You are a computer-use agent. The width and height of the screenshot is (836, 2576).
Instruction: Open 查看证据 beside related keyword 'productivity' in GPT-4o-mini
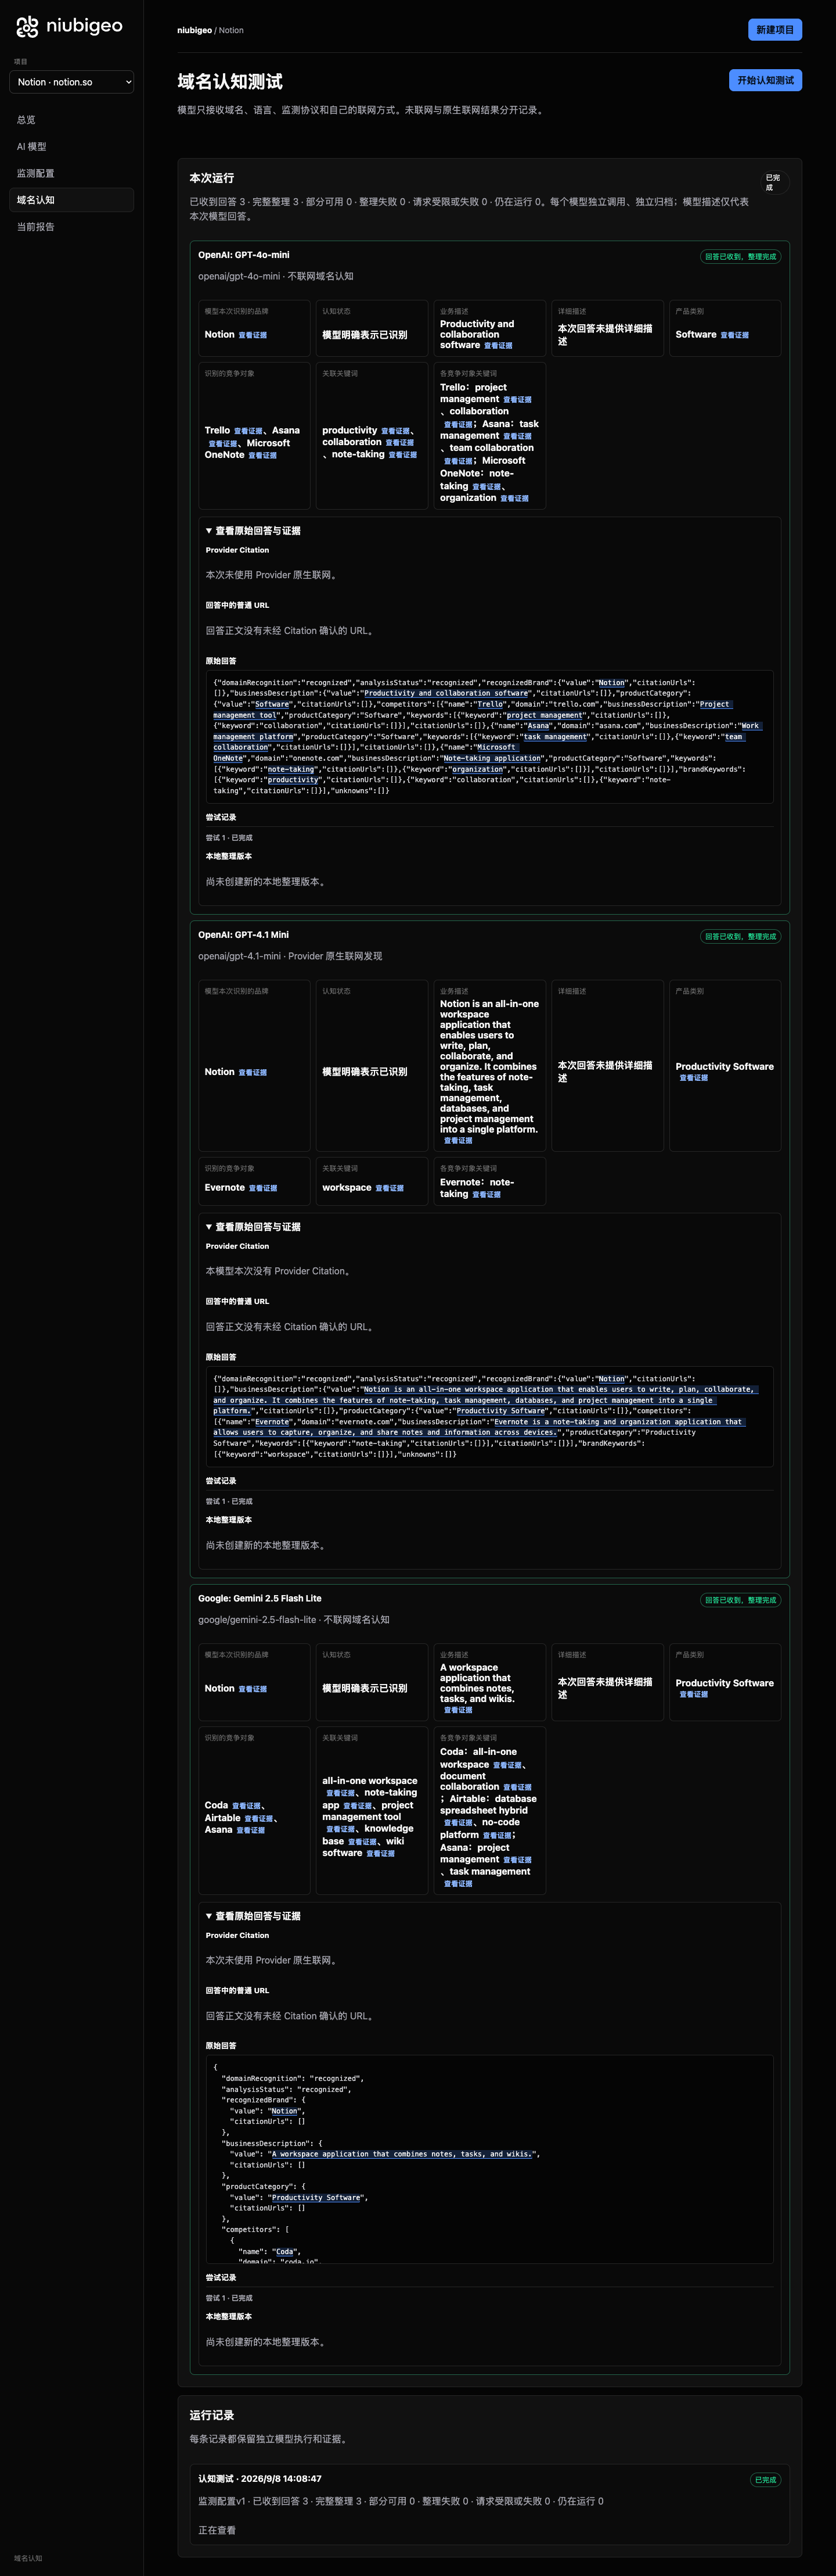click(x=395, y=431)
